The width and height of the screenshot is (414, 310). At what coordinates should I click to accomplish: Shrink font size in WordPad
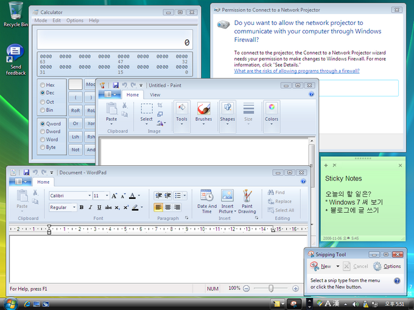coord(124,196)
